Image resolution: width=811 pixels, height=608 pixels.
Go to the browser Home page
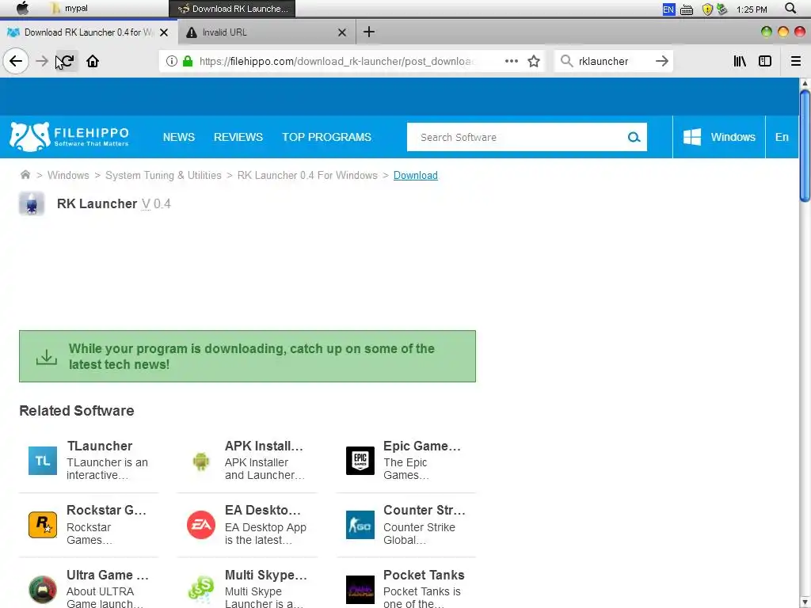coord(93,61)
